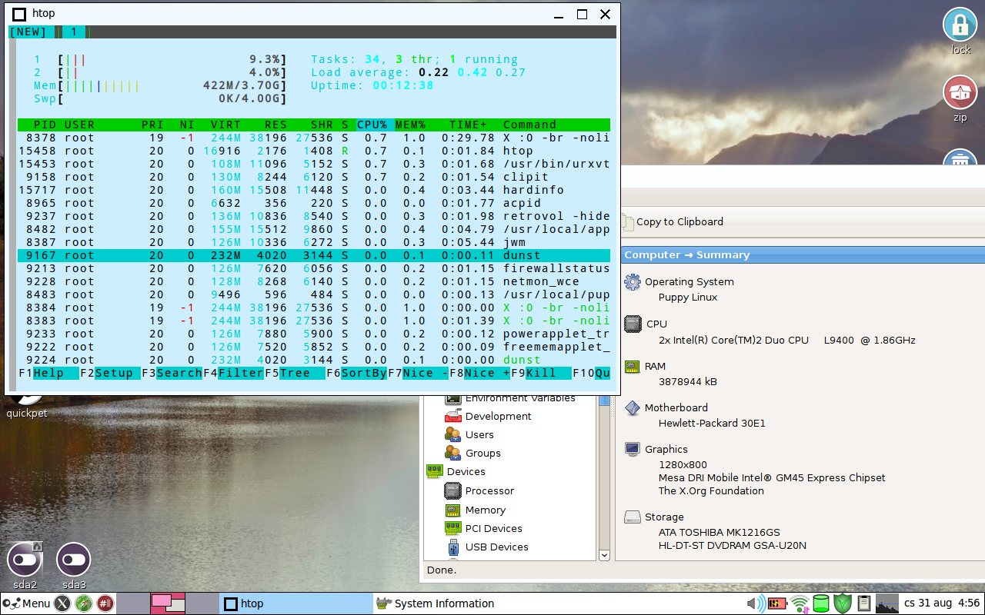
Task: Select the netmon_wce process row
Action: (x=314, y=281)
